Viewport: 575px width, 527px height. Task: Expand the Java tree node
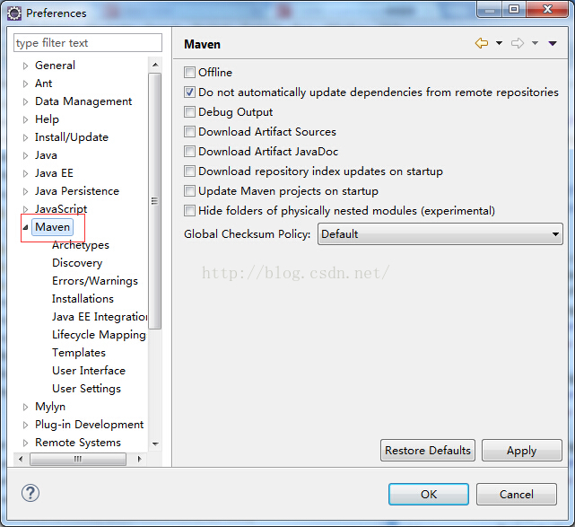(25, 155)
